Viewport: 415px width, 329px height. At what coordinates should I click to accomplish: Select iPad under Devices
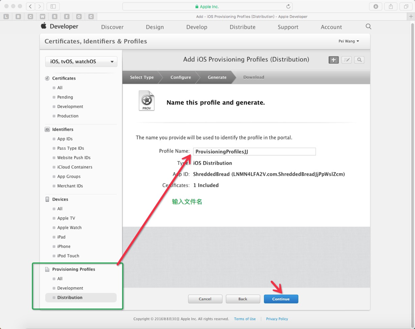[x=61, y=237]
